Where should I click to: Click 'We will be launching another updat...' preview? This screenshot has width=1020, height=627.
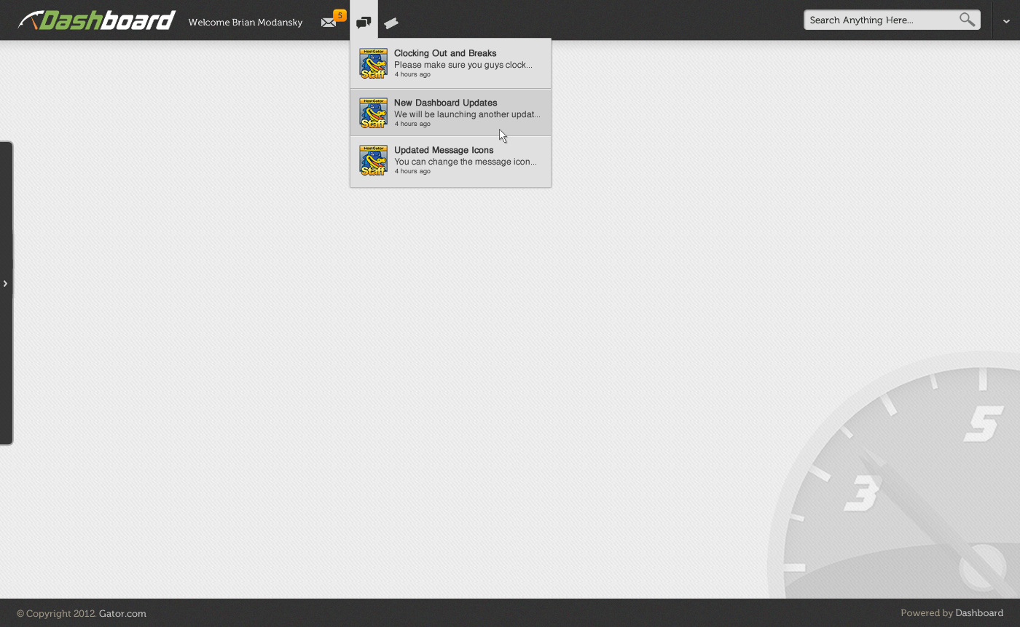click(x=467, y=114)
